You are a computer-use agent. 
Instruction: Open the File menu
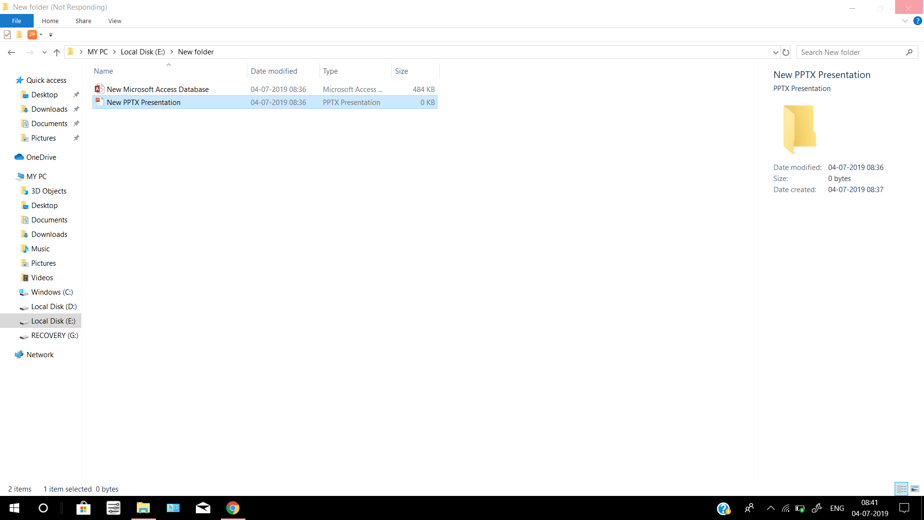(16, 21)
